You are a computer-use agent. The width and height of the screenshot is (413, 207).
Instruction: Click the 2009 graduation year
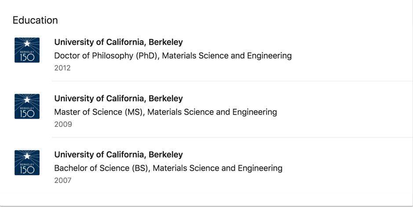point(63,124)
